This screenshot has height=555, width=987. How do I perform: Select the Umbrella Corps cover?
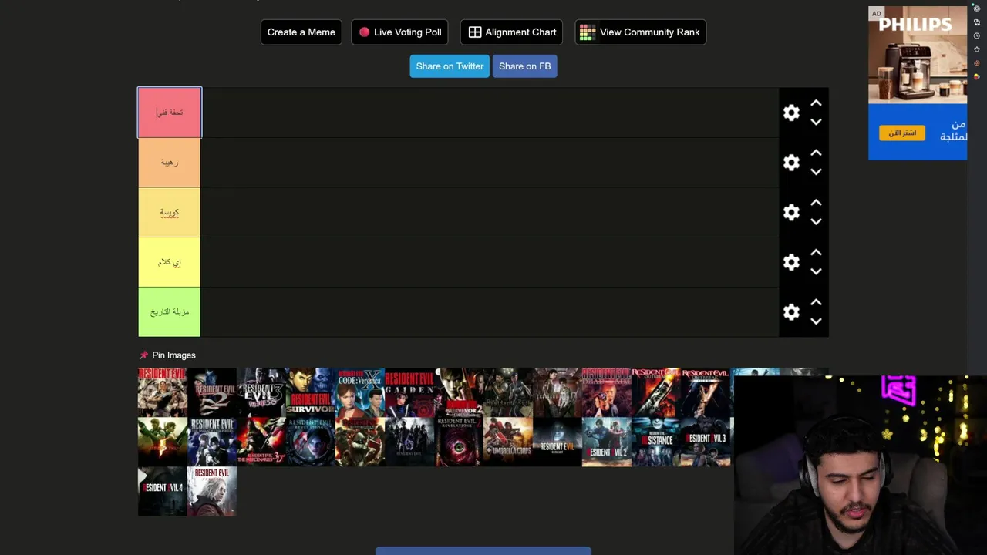tap(508, 442)
